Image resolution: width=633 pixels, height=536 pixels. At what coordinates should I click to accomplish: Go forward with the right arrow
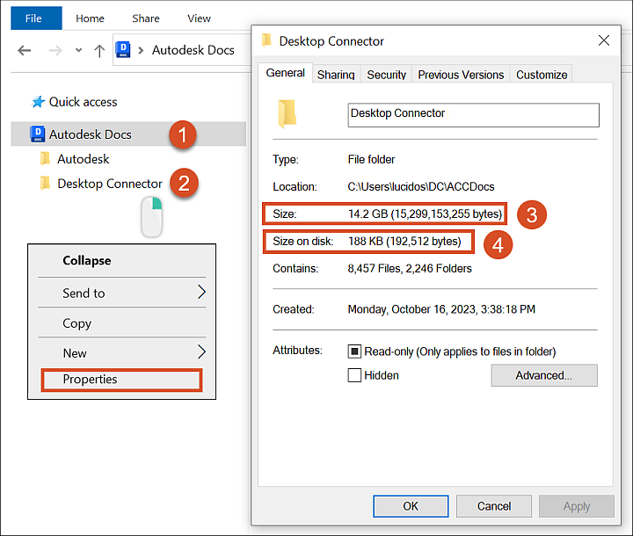(55, 50)
